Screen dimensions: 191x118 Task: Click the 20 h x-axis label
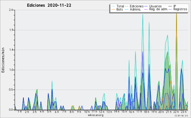tap(161, 112)
